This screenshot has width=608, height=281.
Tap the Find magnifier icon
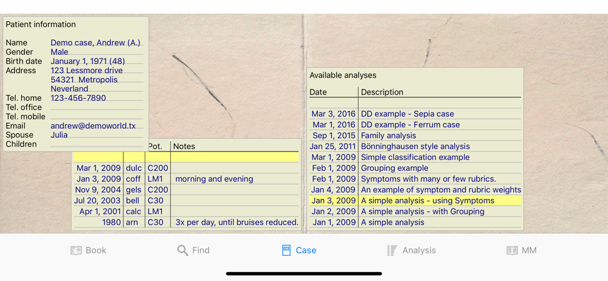click(182, 251)
